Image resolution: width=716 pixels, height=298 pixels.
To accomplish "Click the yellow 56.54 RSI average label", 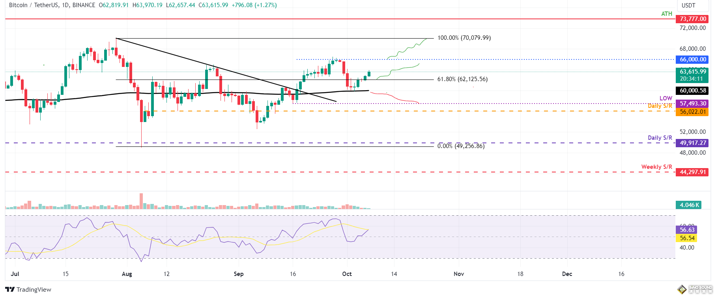I will 686,238.
